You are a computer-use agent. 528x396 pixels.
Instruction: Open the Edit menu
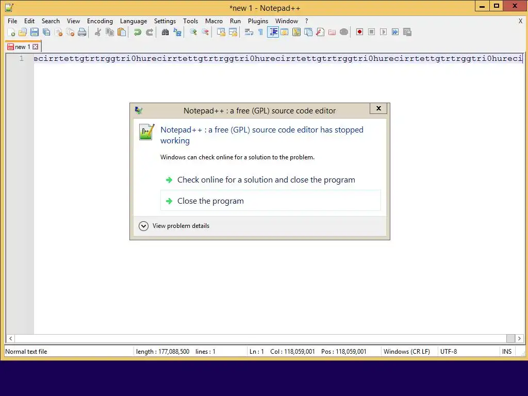pos(29,21)
